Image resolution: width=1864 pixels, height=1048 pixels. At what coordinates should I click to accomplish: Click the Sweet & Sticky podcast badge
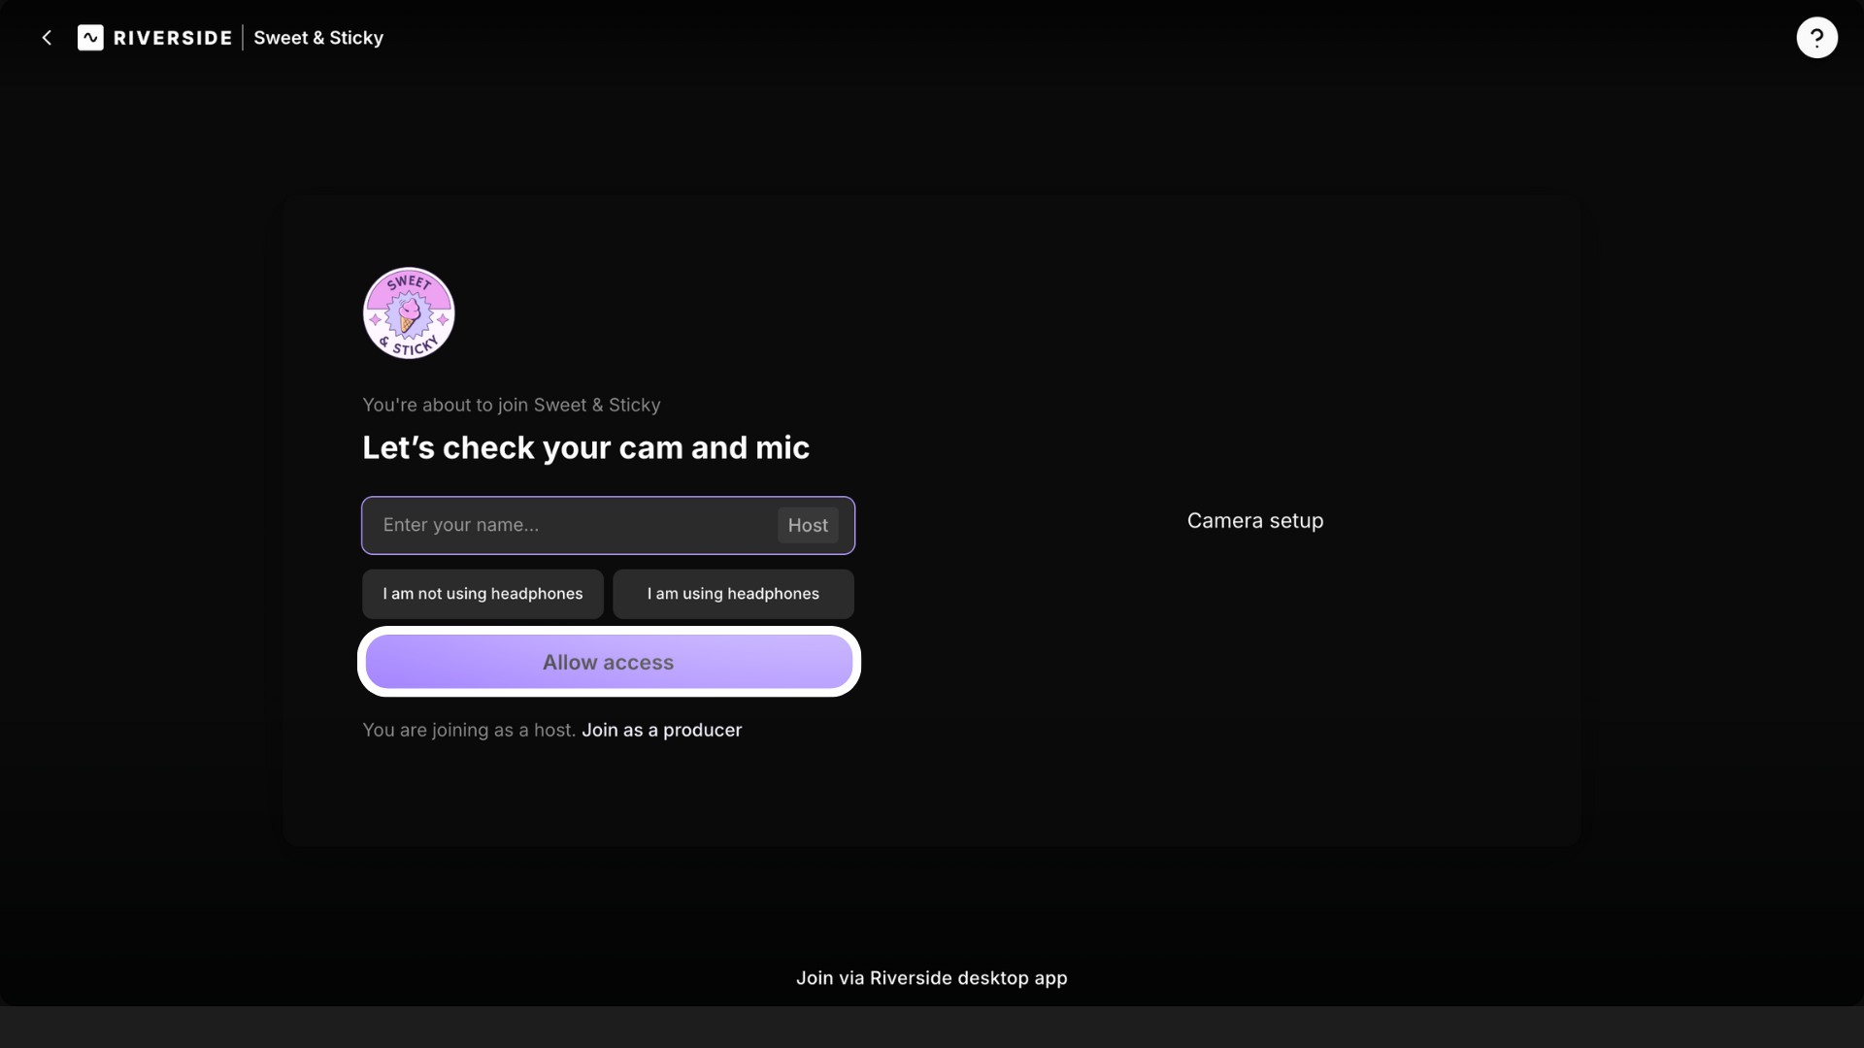tap(409, 313)
